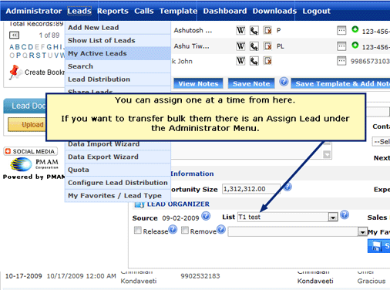Open the Leads menu
The image size is (390, 290).
point(79,11)
